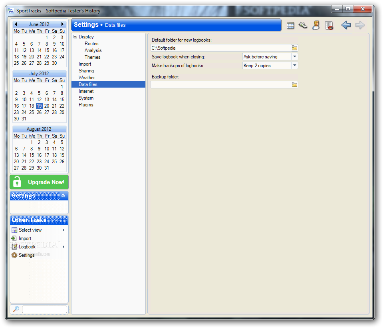Open System settings page
Screen dimensions: 383x328
pyautogui.click(x=86, y=98)
